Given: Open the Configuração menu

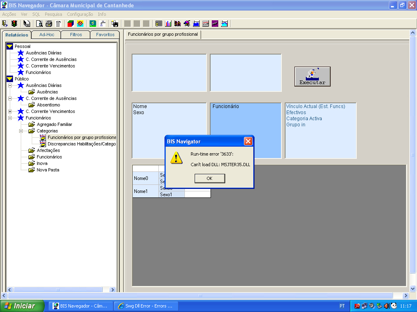Looking at the screenshot, I should 80,14.
